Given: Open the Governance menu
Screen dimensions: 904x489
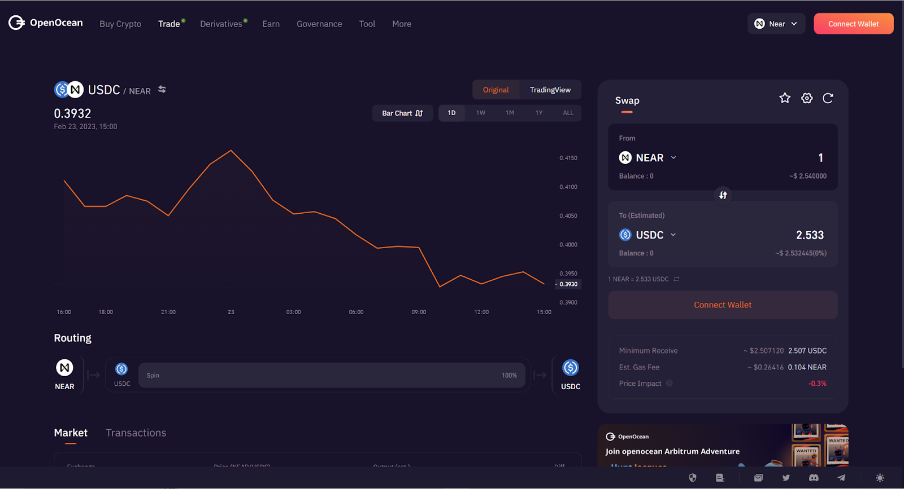Looking at the screenshot, I should coord(319,24).
